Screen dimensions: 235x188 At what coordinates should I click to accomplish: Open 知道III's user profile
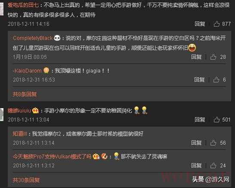point(20,133)
